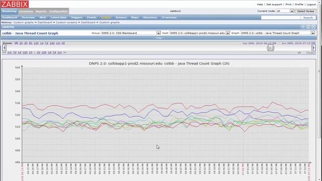Go to Dashboard submenu
322x181 pixels.
pos(10,18)
